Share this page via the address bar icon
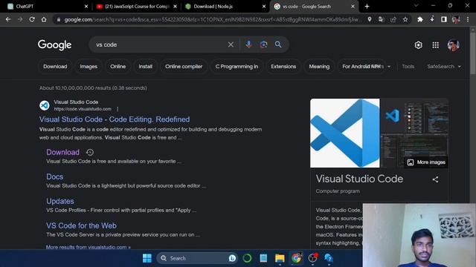The height and width of the screenshot is (267, 476). click(x=393, y=19)
